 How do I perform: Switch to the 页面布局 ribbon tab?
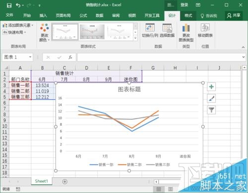coord(63,15)
